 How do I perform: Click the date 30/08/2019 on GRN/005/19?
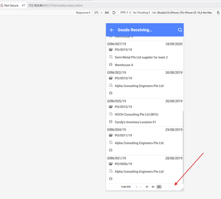pos(174,101)
